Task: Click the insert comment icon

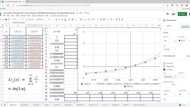Action: click(101, 19)
